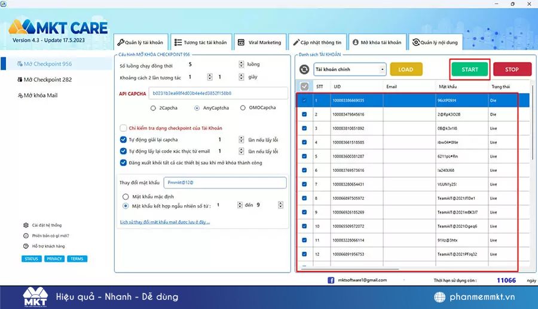Click the UID column header
Image resolution: width=538 pixels, height=309 pixels.
click(356, 86)
